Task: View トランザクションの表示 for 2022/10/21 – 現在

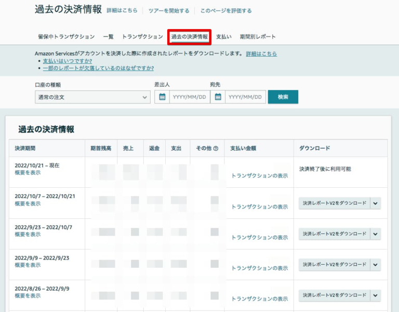Action: [x=260, y=176]
